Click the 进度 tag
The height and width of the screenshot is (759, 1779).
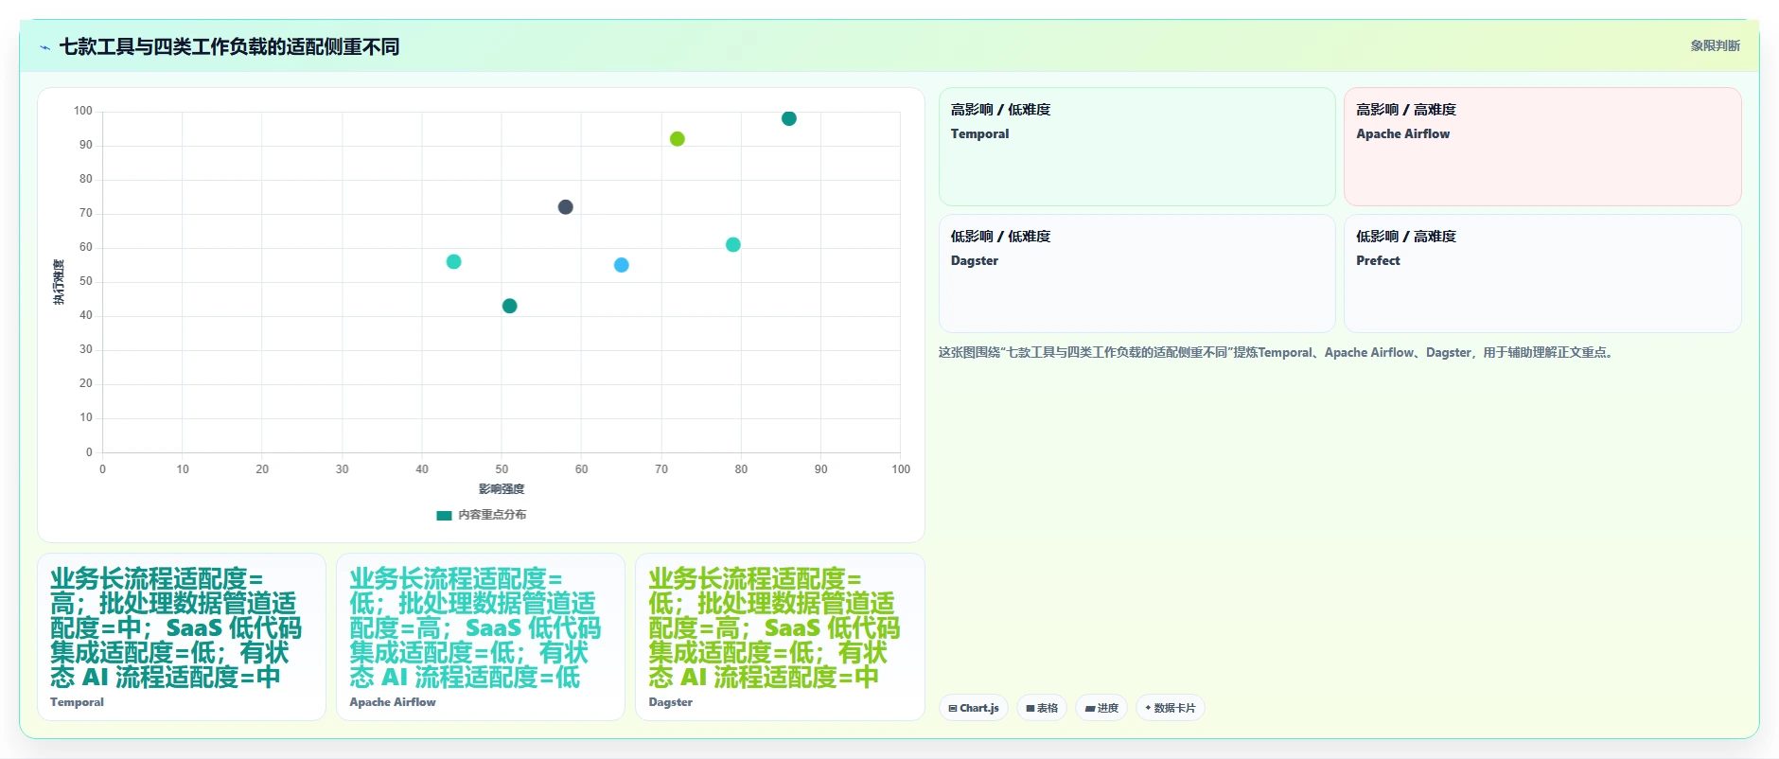(1101, 708)
